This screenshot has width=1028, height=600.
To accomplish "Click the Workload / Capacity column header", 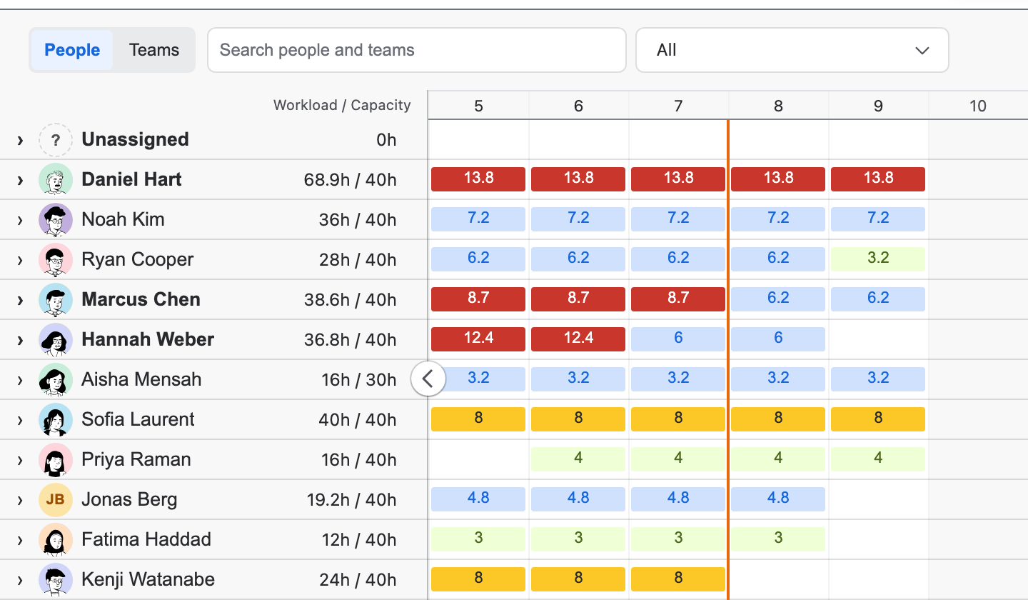I will click(342, 105).
